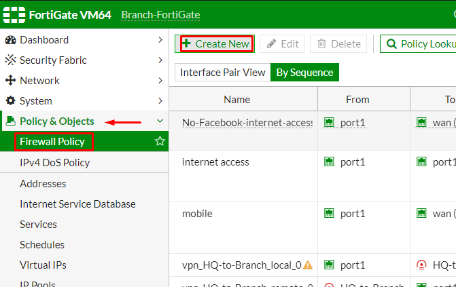Expand the System menu chevron

(x=160, y=101)
